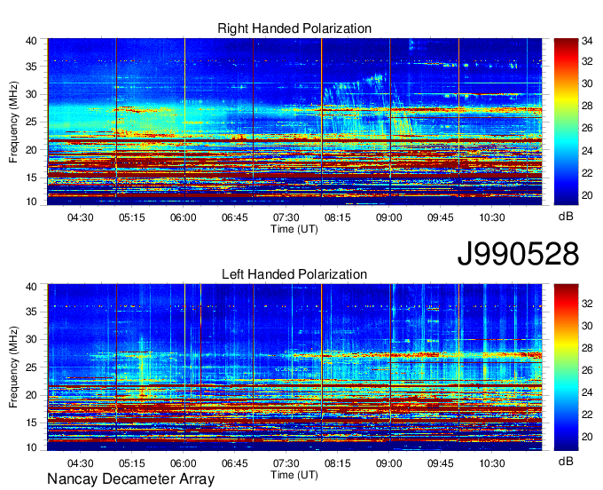Click 10 MHz tick on Left Handed plot
This screenshot has height=490, width=603.
click(32, 447)
